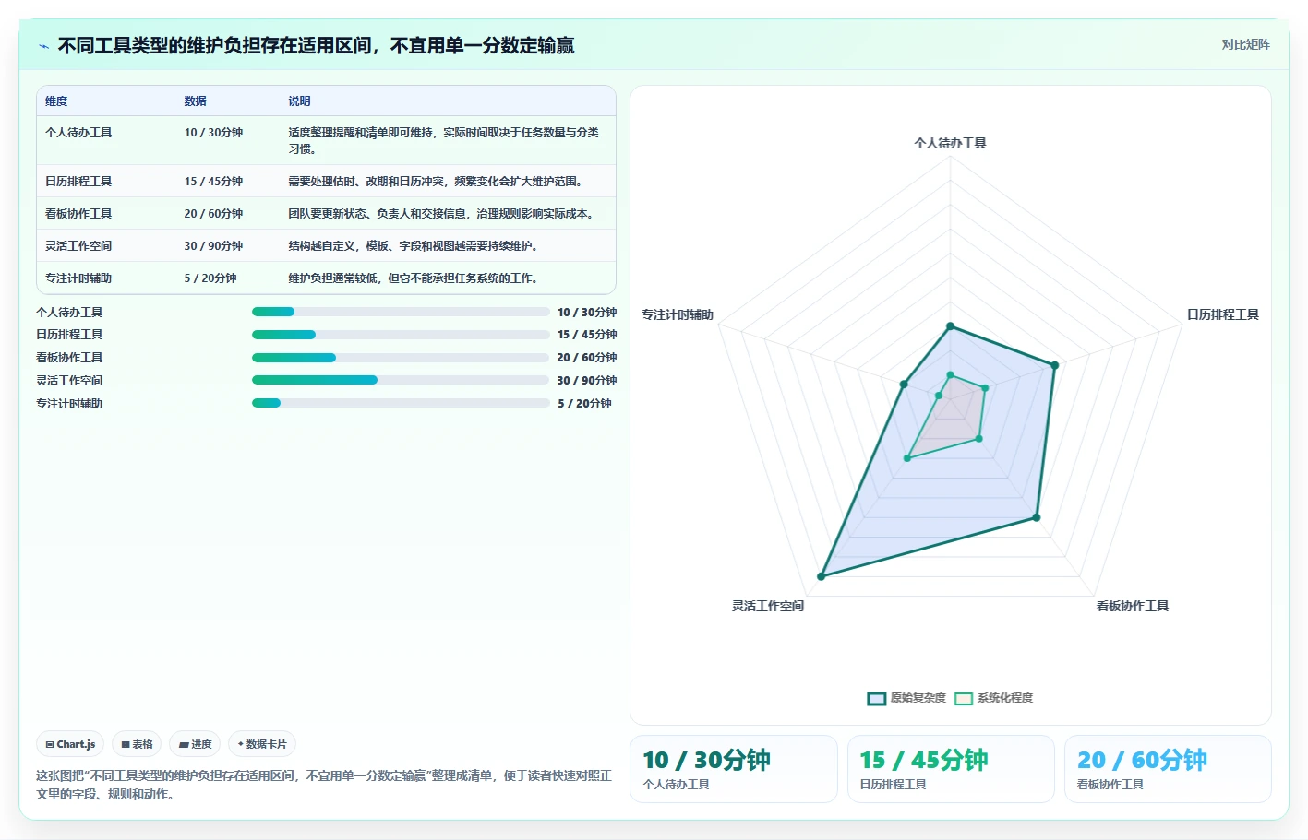This screenshot has height=840, width=1308.
Task: Click the 日历排程工具 radar axis label
Action: 1222,315
